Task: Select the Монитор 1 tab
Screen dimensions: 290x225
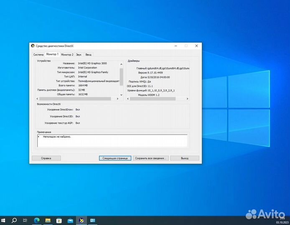Action: tap(52, 54)
